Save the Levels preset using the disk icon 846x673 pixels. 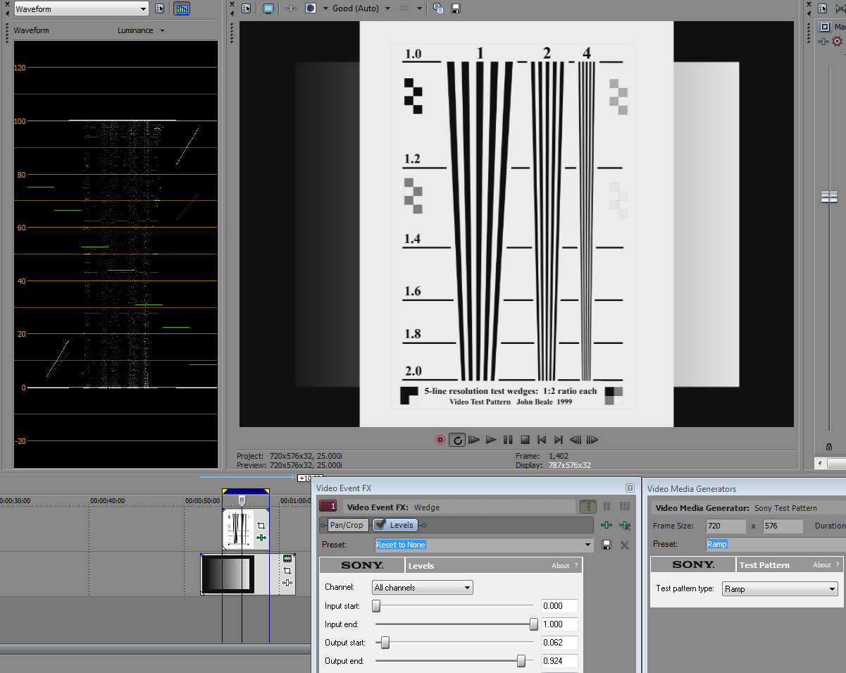606,545
